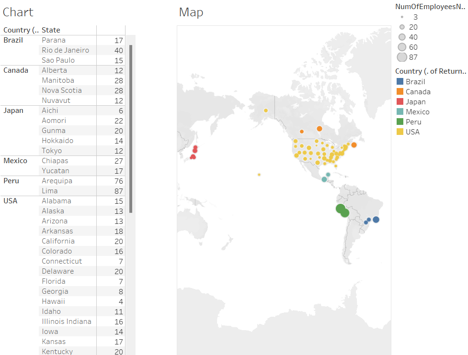Click the 'Canada' legend label

(418, 92)
